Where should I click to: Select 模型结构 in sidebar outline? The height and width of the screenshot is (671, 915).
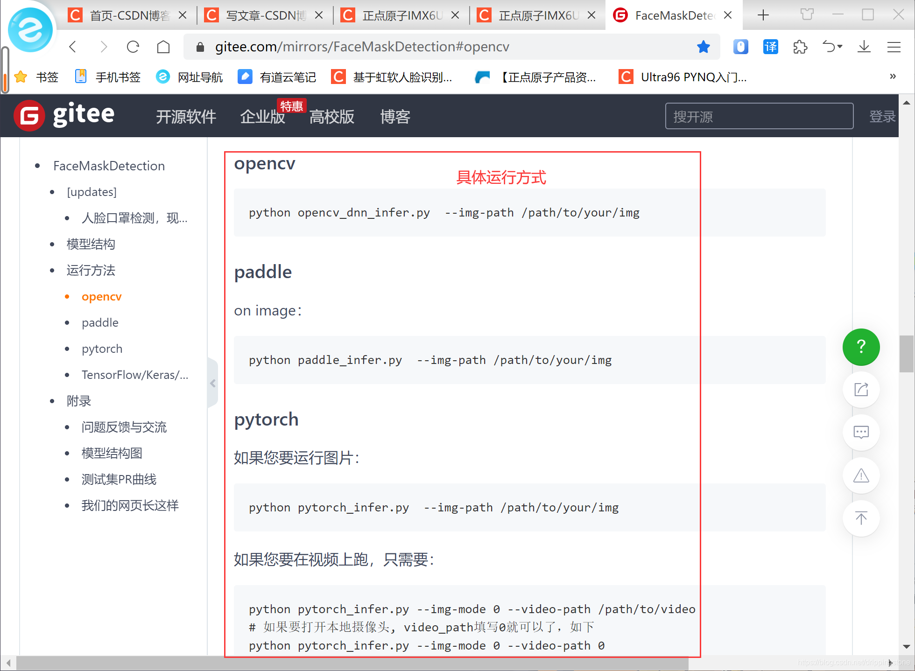(91, 244)
